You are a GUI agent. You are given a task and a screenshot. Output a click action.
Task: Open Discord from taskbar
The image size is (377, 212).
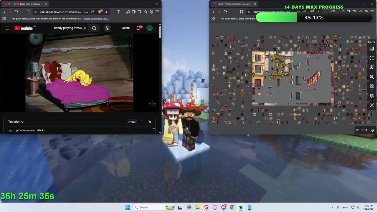tap(224, 207)
